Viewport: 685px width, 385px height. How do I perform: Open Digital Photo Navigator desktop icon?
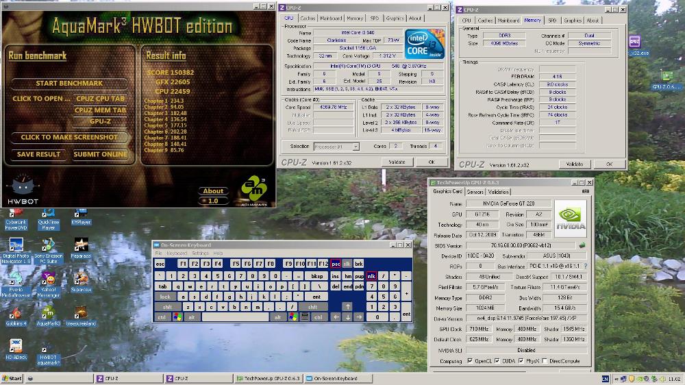(16, 251)
